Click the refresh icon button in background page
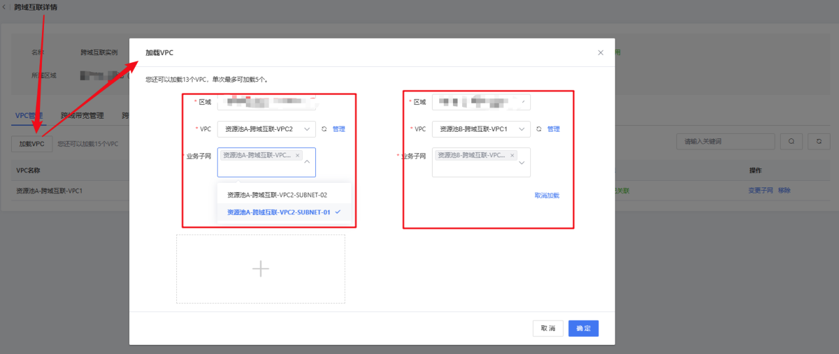The height and width of the screenshot is (354, 839). click(819, 141)
